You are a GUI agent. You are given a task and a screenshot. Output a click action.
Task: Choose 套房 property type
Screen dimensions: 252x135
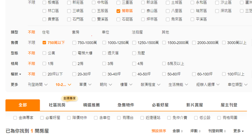point(76,32)
